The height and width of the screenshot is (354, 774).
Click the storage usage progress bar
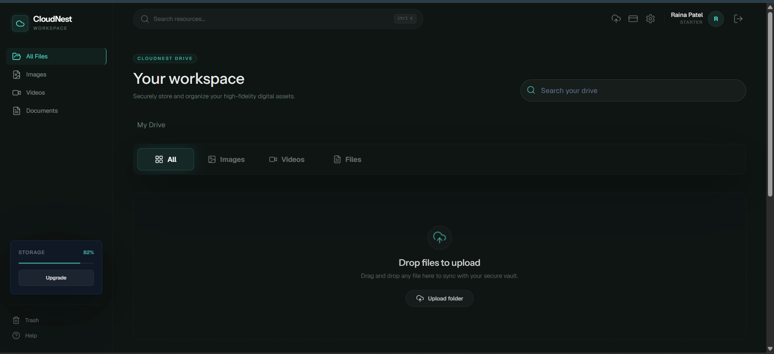(56, 263)
